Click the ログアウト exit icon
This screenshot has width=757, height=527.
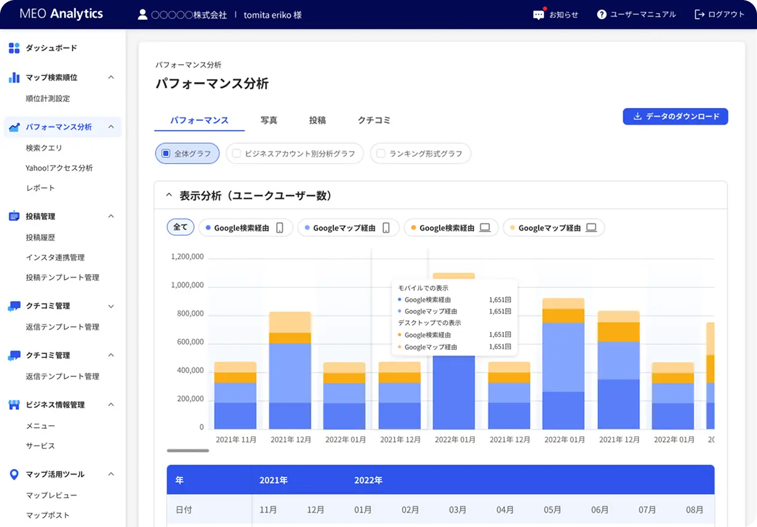tap(700, 14)
